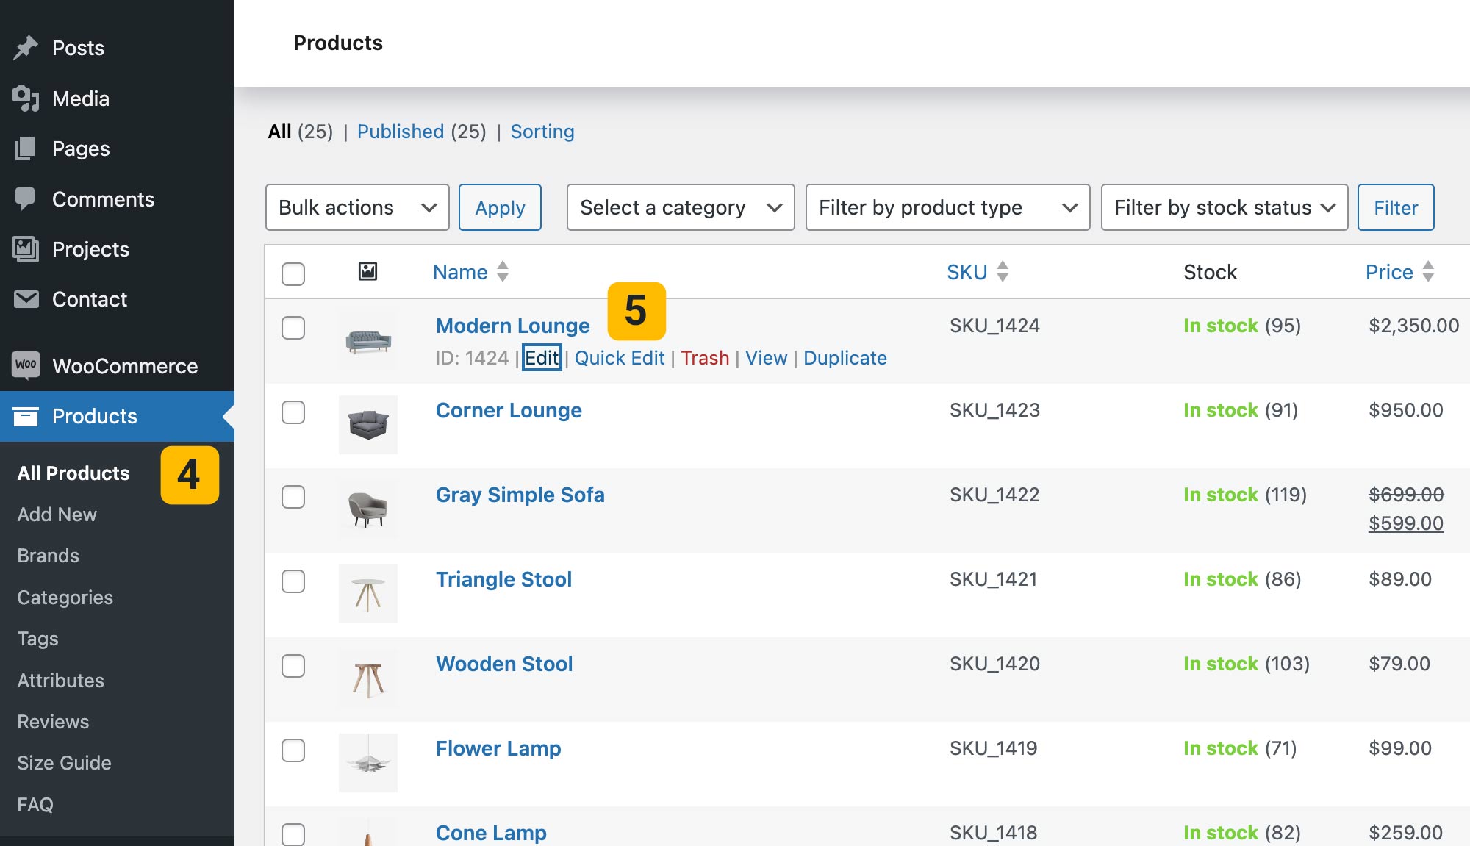This screenshot has width=1470, height=846.
Task: Click the Contact envelope icon
Action: 26,299
